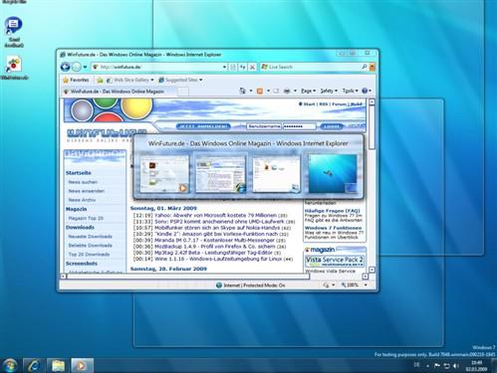Toggle the Compatibility View icon
The height and width of the screenshot is (373, 497).
tap(233, 67)
